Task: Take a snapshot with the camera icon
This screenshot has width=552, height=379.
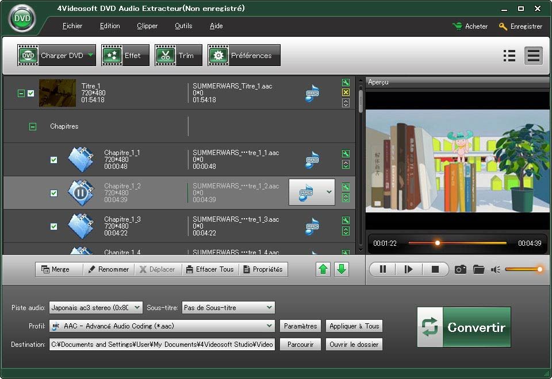Action: (x=461, y=269)
